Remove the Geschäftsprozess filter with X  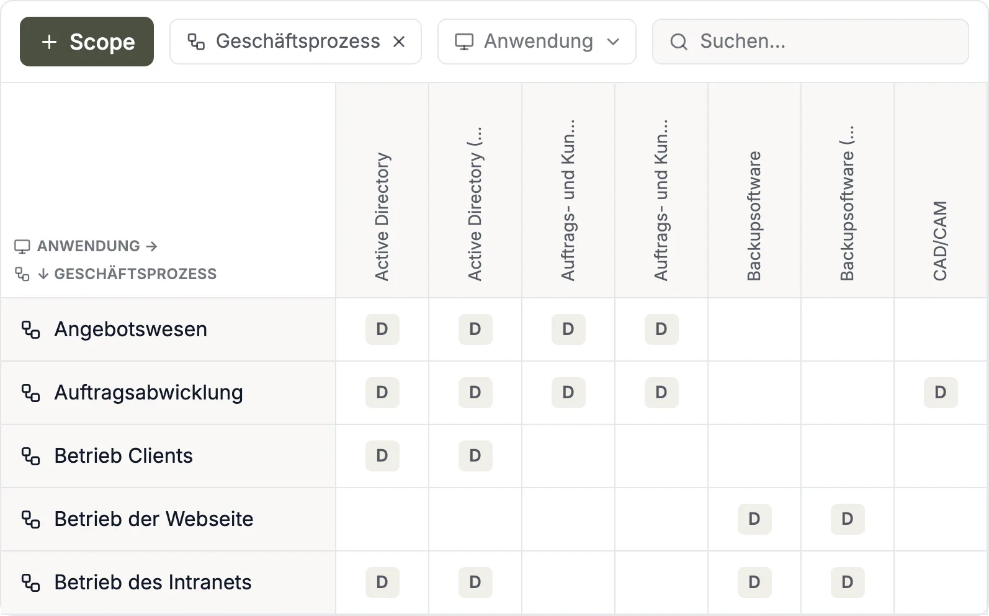pos(399,42)
